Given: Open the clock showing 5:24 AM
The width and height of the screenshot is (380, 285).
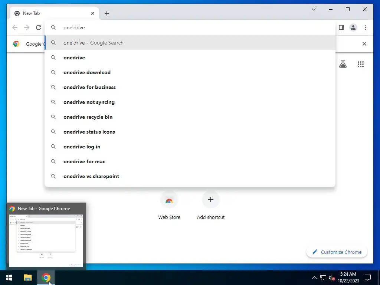Looking at the screenshot, I should (348, 278).
